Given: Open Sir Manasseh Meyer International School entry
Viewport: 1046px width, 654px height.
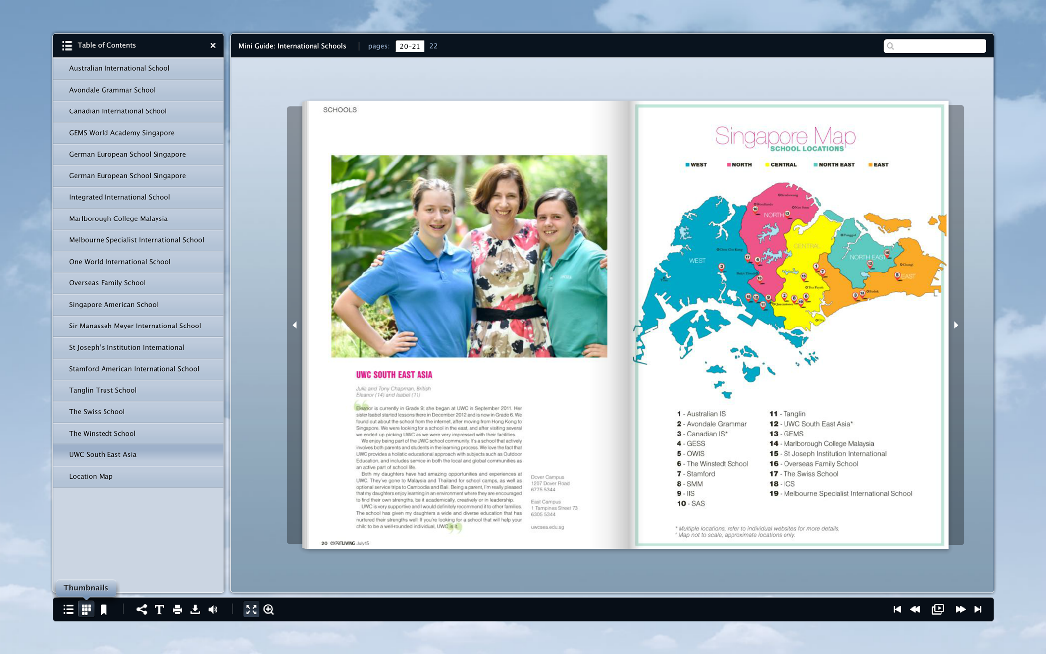Looking at the screenshot, I should click(x=139, y=326).
